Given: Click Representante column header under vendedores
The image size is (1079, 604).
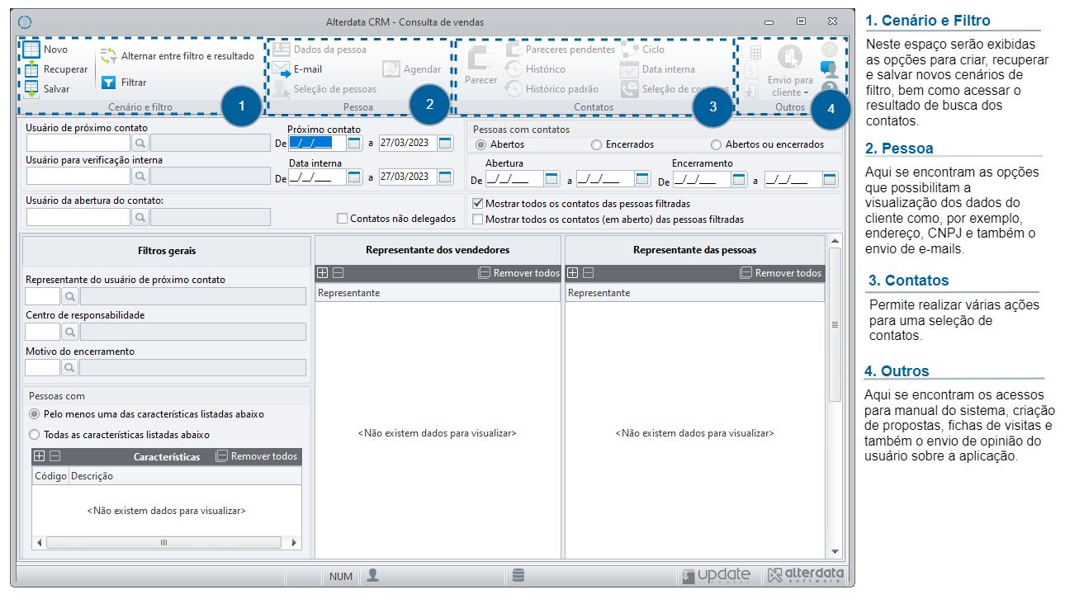Looking at the screenshot, I should [x=438, y=293].
